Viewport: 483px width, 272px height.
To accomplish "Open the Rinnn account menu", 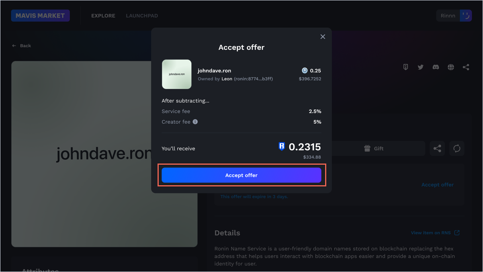I will click(448, 16).
